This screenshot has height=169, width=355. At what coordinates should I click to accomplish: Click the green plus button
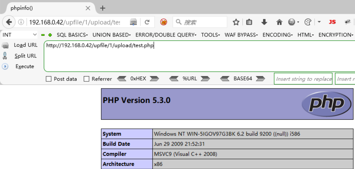(50, 35)
